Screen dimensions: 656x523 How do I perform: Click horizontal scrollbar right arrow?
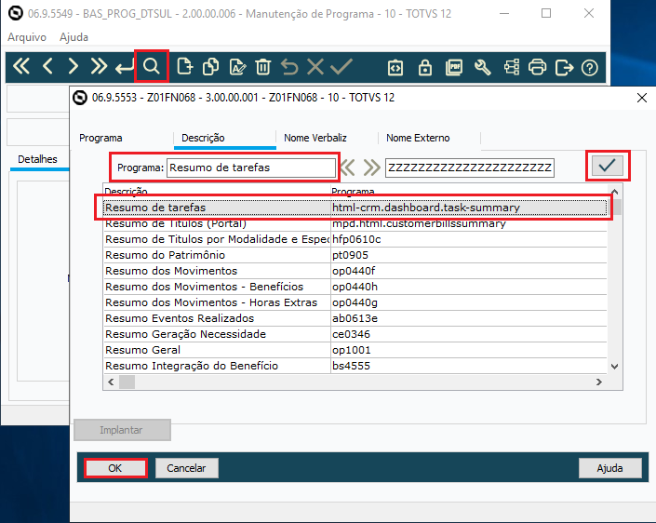point(599,382)
